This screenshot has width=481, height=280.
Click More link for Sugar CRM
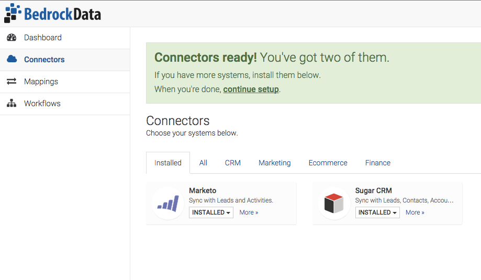coord(415,212)
